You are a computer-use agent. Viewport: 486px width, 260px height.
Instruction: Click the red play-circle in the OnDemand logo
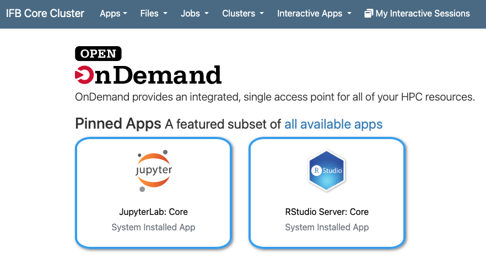tap(84, 75)
